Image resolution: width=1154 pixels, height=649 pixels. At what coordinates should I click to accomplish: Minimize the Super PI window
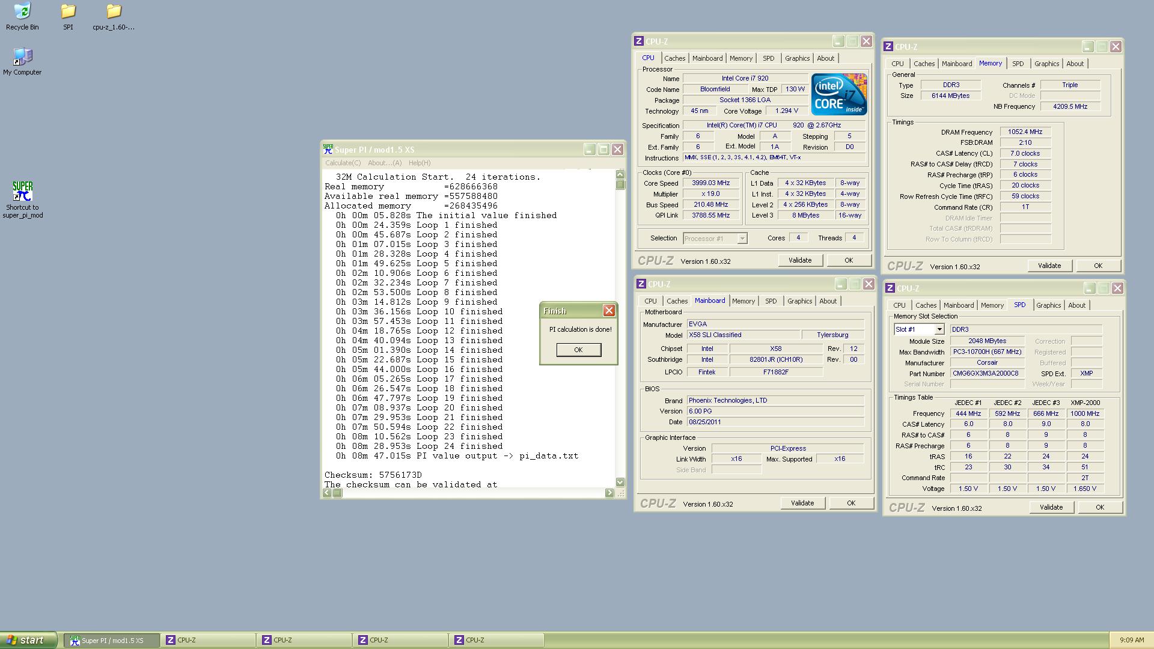point(590,150)
